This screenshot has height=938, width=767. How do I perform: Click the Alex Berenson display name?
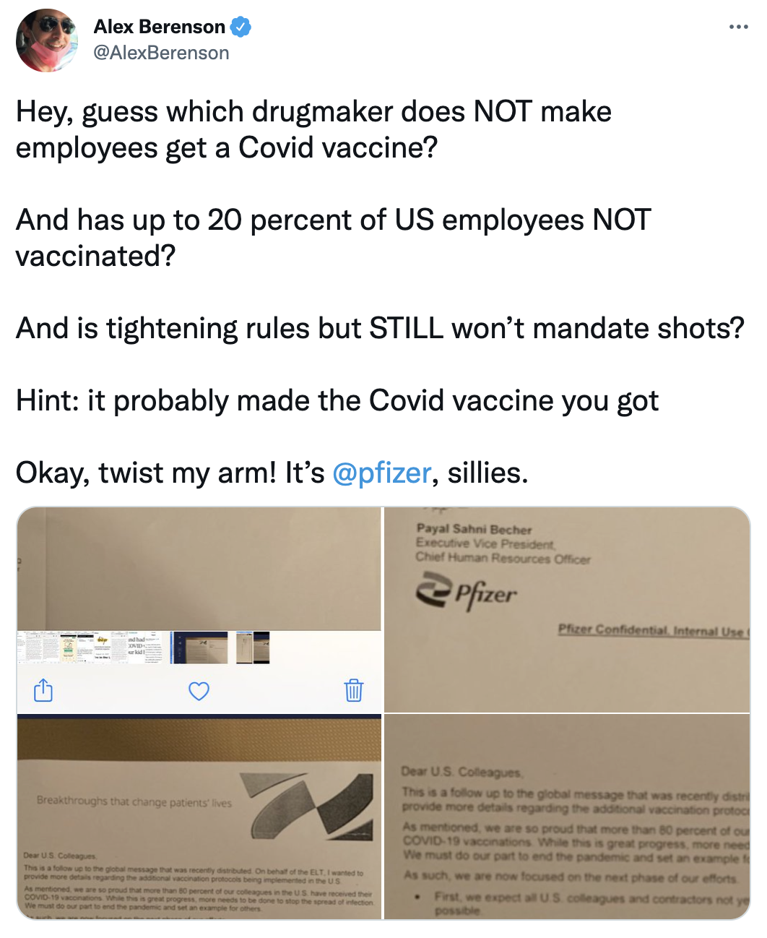tap(160, 27)
